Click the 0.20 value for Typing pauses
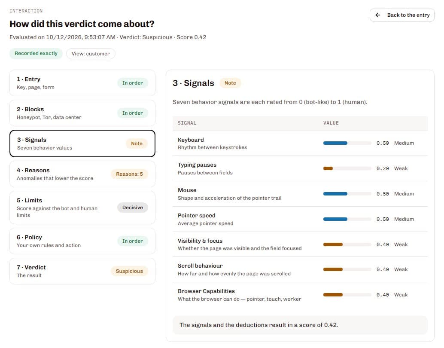The image size is (444, 348). [x=383, y=168]
